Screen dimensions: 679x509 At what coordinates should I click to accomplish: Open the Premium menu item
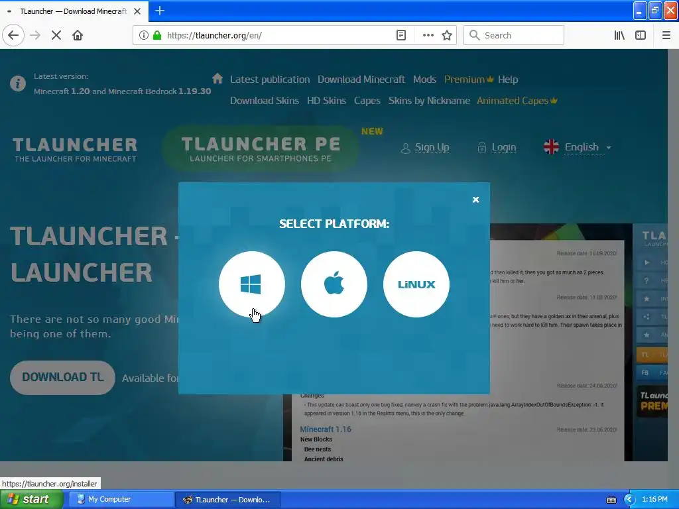point(469,80)
